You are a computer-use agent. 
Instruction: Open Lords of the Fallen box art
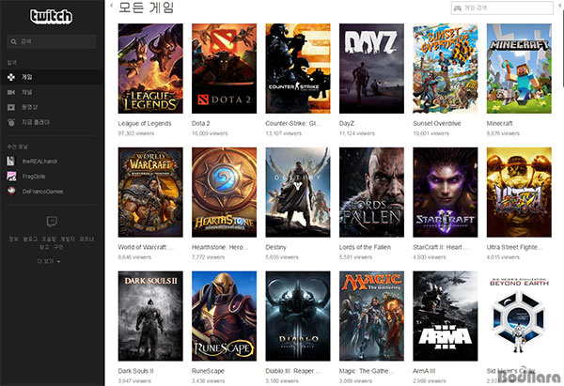click(371, 192)
